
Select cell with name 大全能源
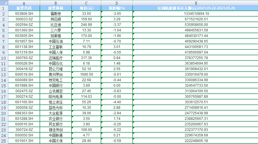pyautogui.click(x=56, y=113)
